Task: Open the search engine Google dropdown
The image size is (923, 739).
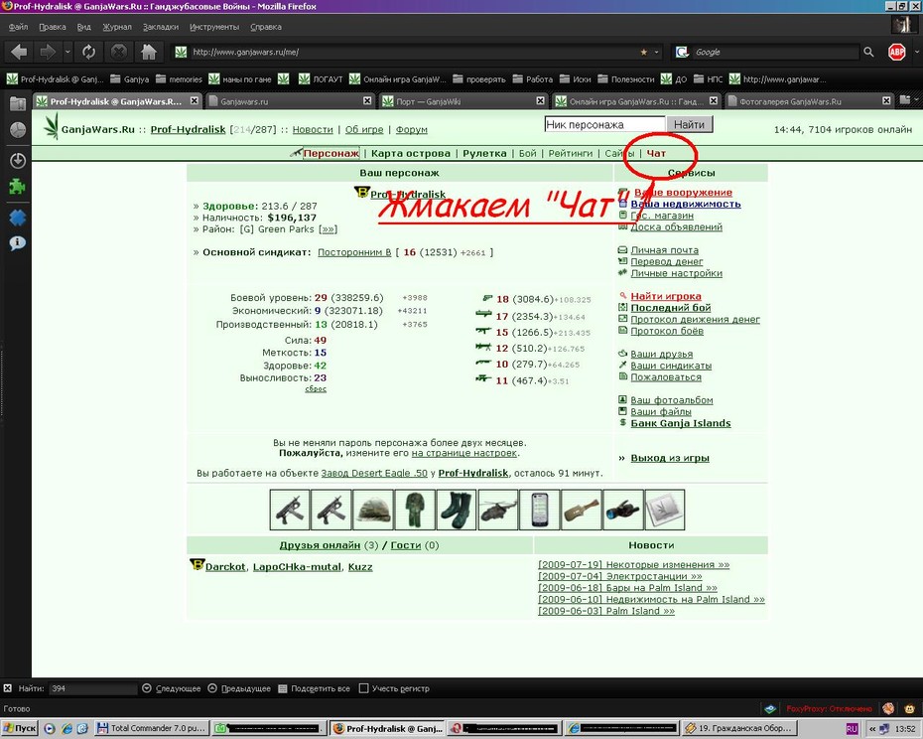Action: (x=682, y=53)
